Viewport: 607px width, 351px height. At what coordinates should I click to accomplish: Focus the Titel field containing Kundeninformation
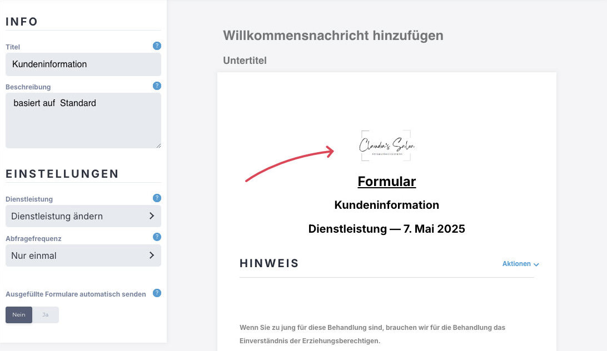pos(83,64)
